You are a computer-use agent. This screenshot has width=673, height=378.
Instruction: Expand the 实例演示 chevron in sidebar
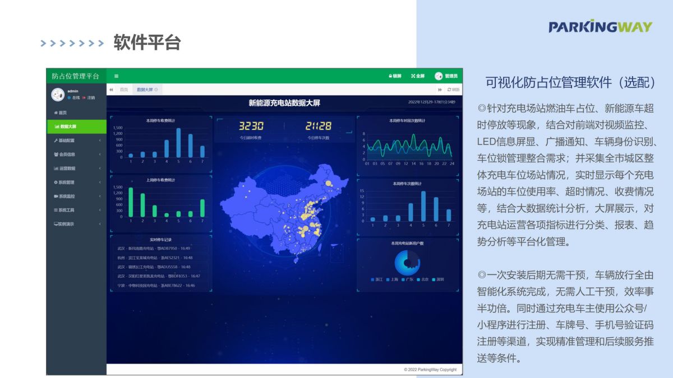tap(100, 224)
